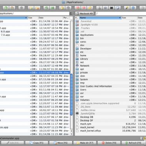
Task: Sort left panel by Date column header
Action: pos(50,18)
